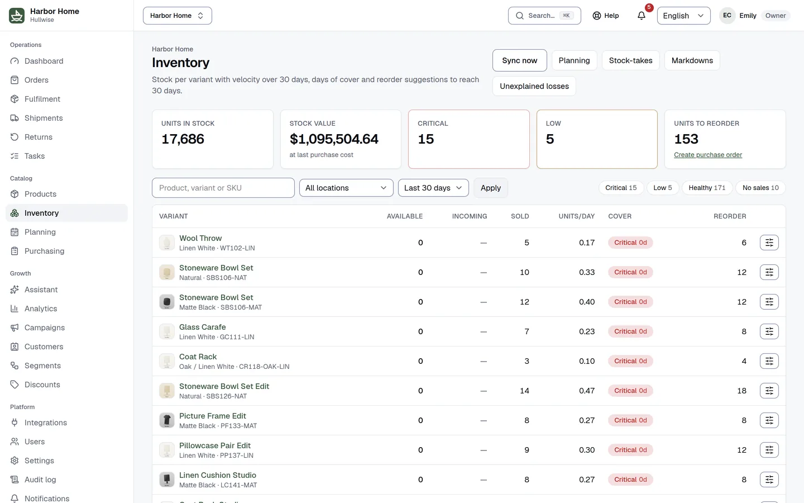Click the Analytics chart icon in sidebar

point(15,309)
